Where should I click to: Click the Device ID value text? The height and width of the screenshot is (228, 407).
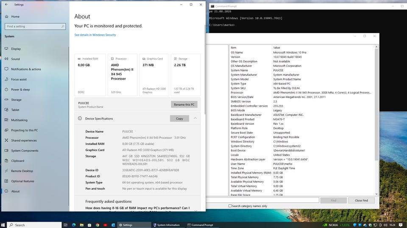pyautogui.click(x=151, y=170)
